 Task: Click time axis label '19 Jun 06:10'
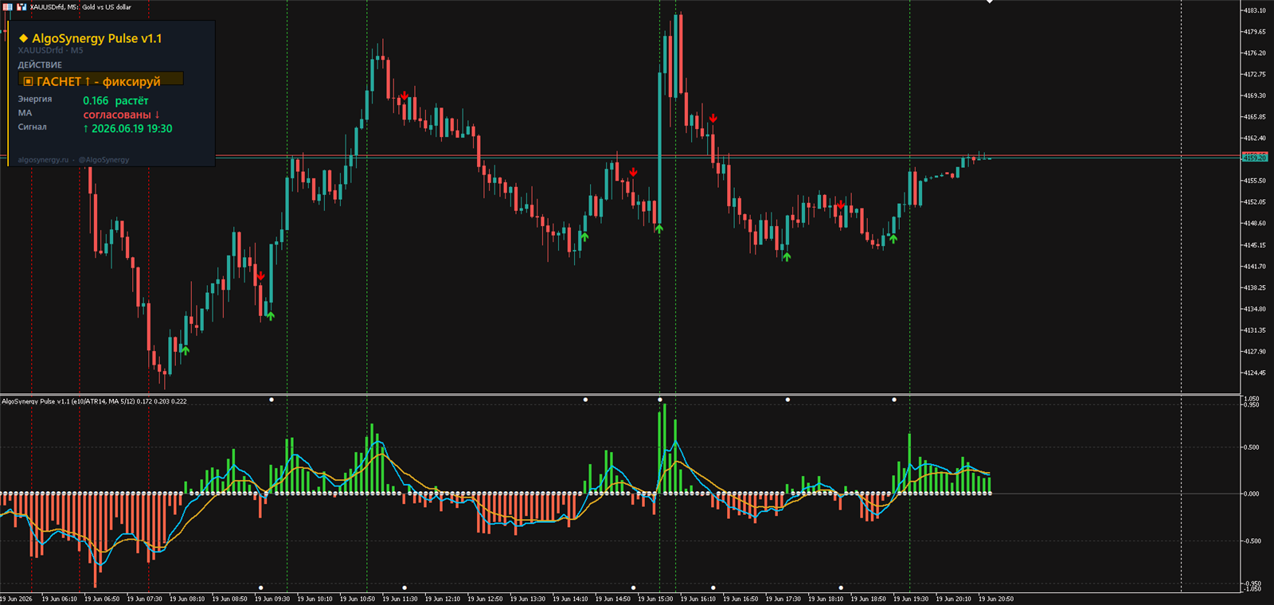60,599
